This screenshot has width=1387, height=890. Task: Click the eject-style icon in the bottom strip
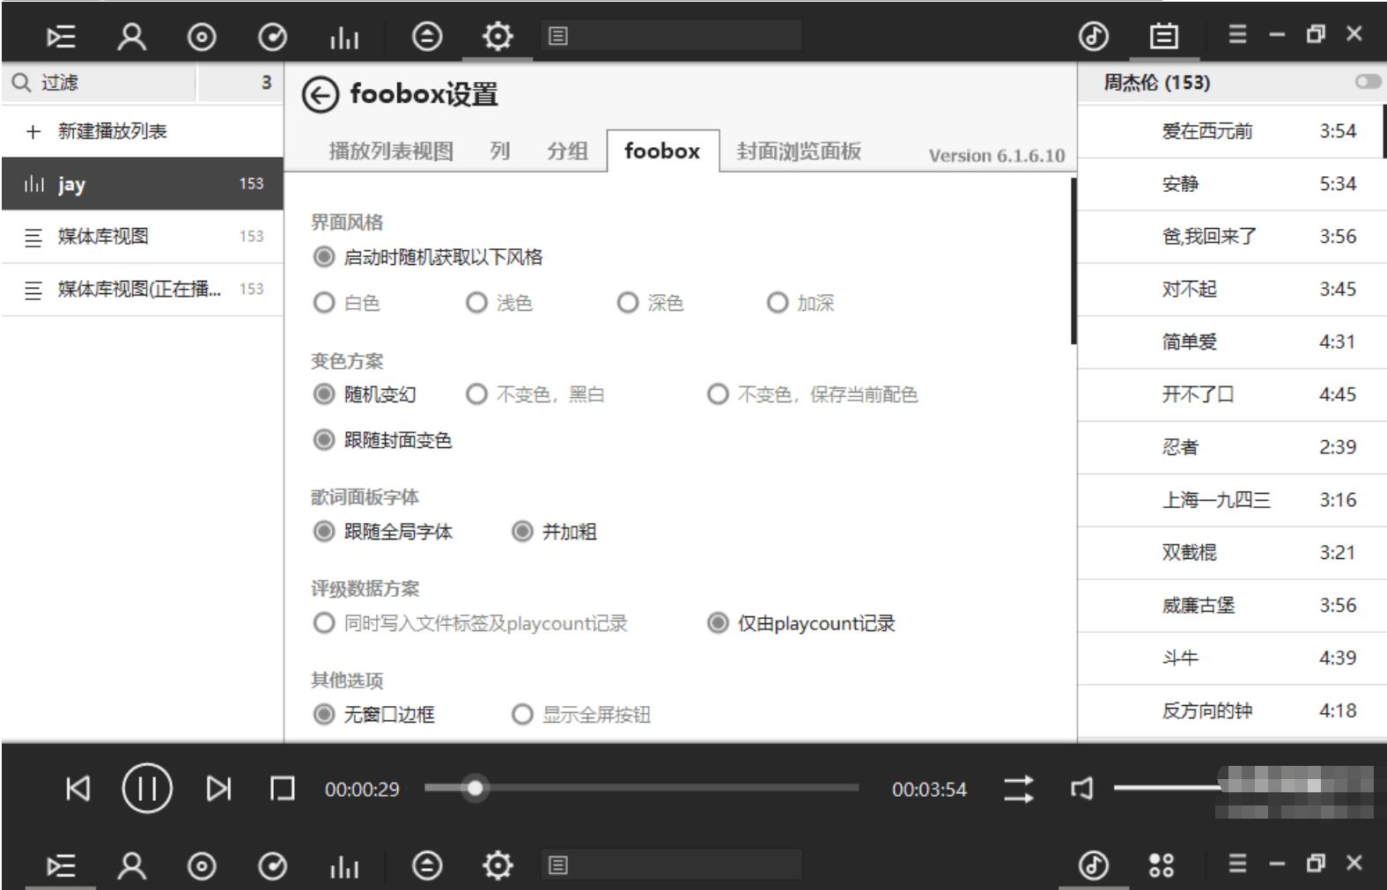click(427, 865)
